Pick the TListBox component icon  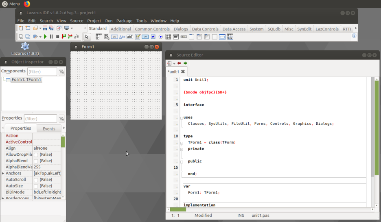[x=168, y=37]
